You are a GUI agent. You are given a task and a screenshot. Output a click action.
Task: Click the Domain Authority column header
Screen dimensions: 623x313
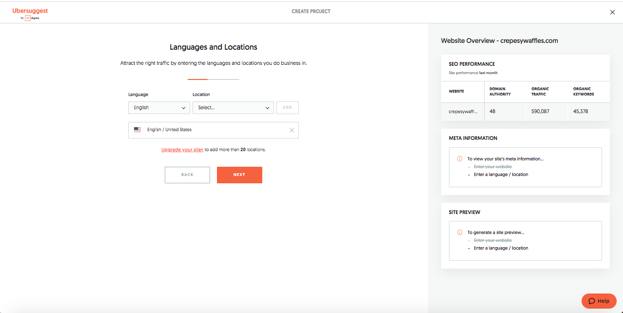[x=500, y=92]
